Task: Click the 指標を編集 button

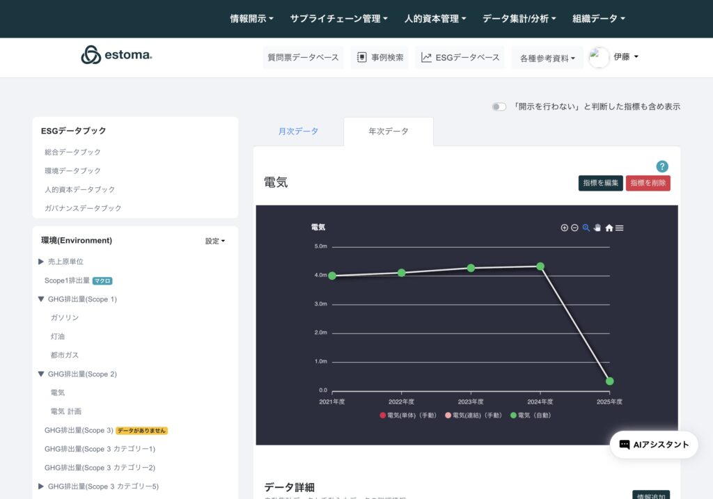Action: pyautogui.click(x=600, y=183)
